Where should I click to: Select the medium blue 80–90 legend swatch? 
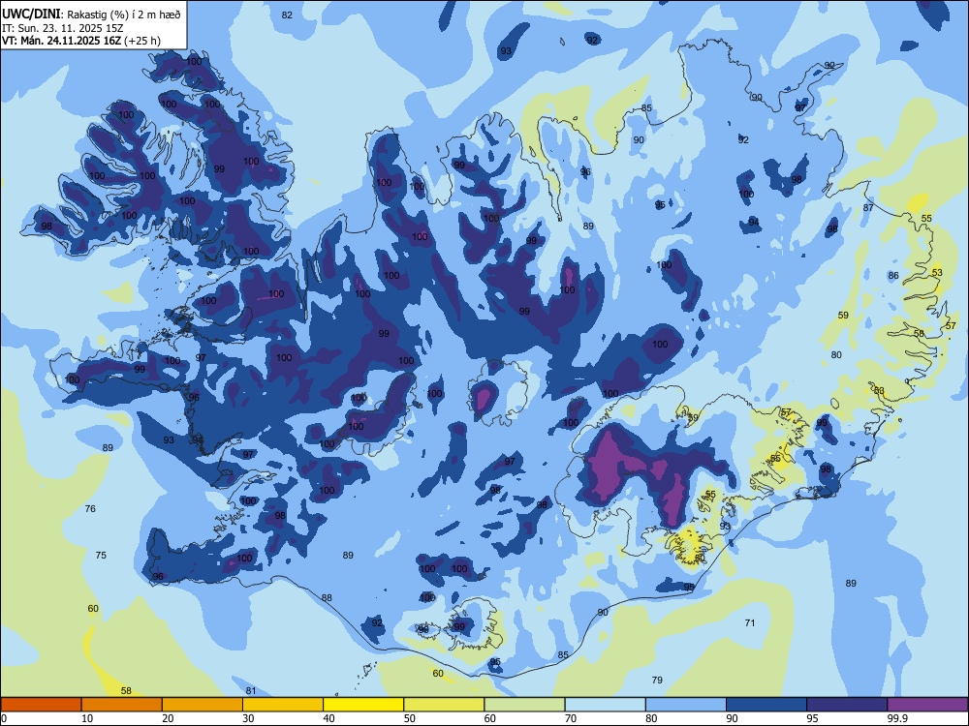[686, 705]
